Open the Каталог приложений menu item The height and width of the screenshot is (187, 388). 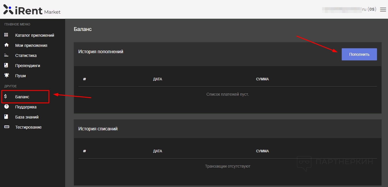(x=35, y=35)
